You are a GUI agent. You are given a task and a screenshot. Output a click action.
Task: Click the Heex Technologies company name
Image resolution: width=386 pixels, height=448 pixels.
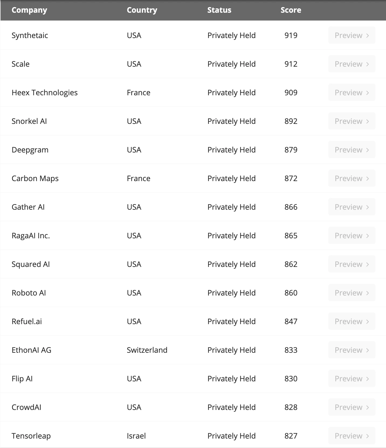(x=44, y=93)
